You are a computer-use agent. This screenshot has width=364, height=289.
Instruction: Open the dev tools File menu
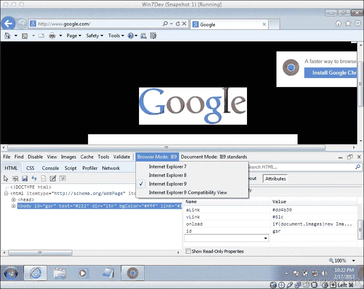(7, 157)
